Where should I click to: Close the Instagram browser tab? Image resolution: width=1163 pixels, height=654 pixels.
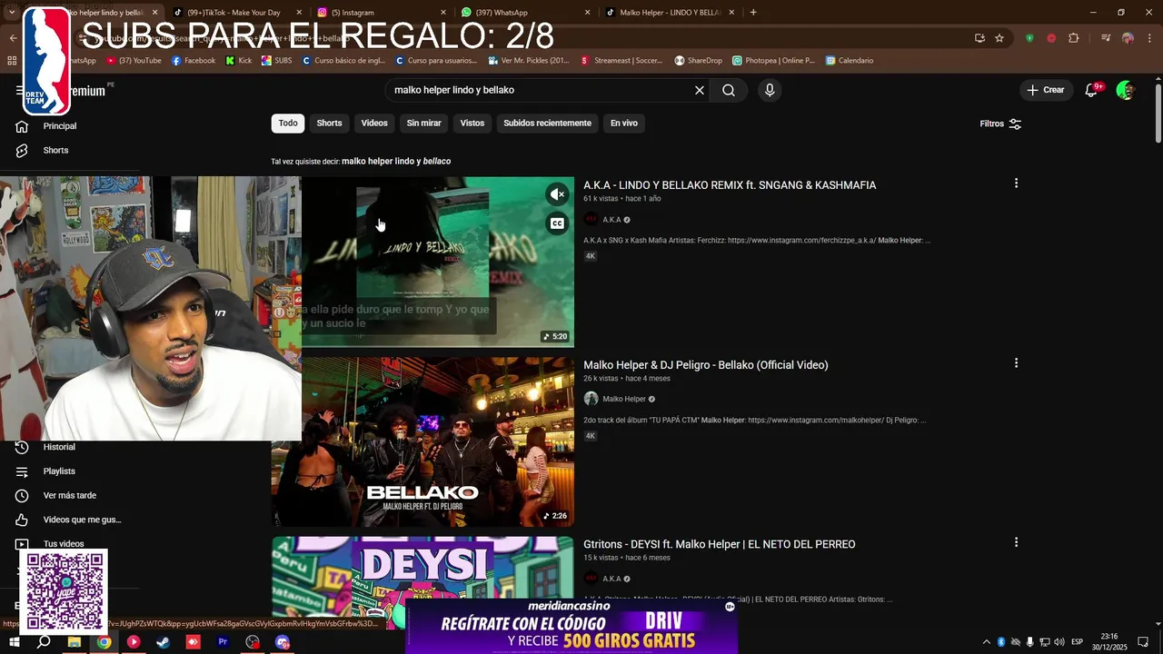pos(443,13)
